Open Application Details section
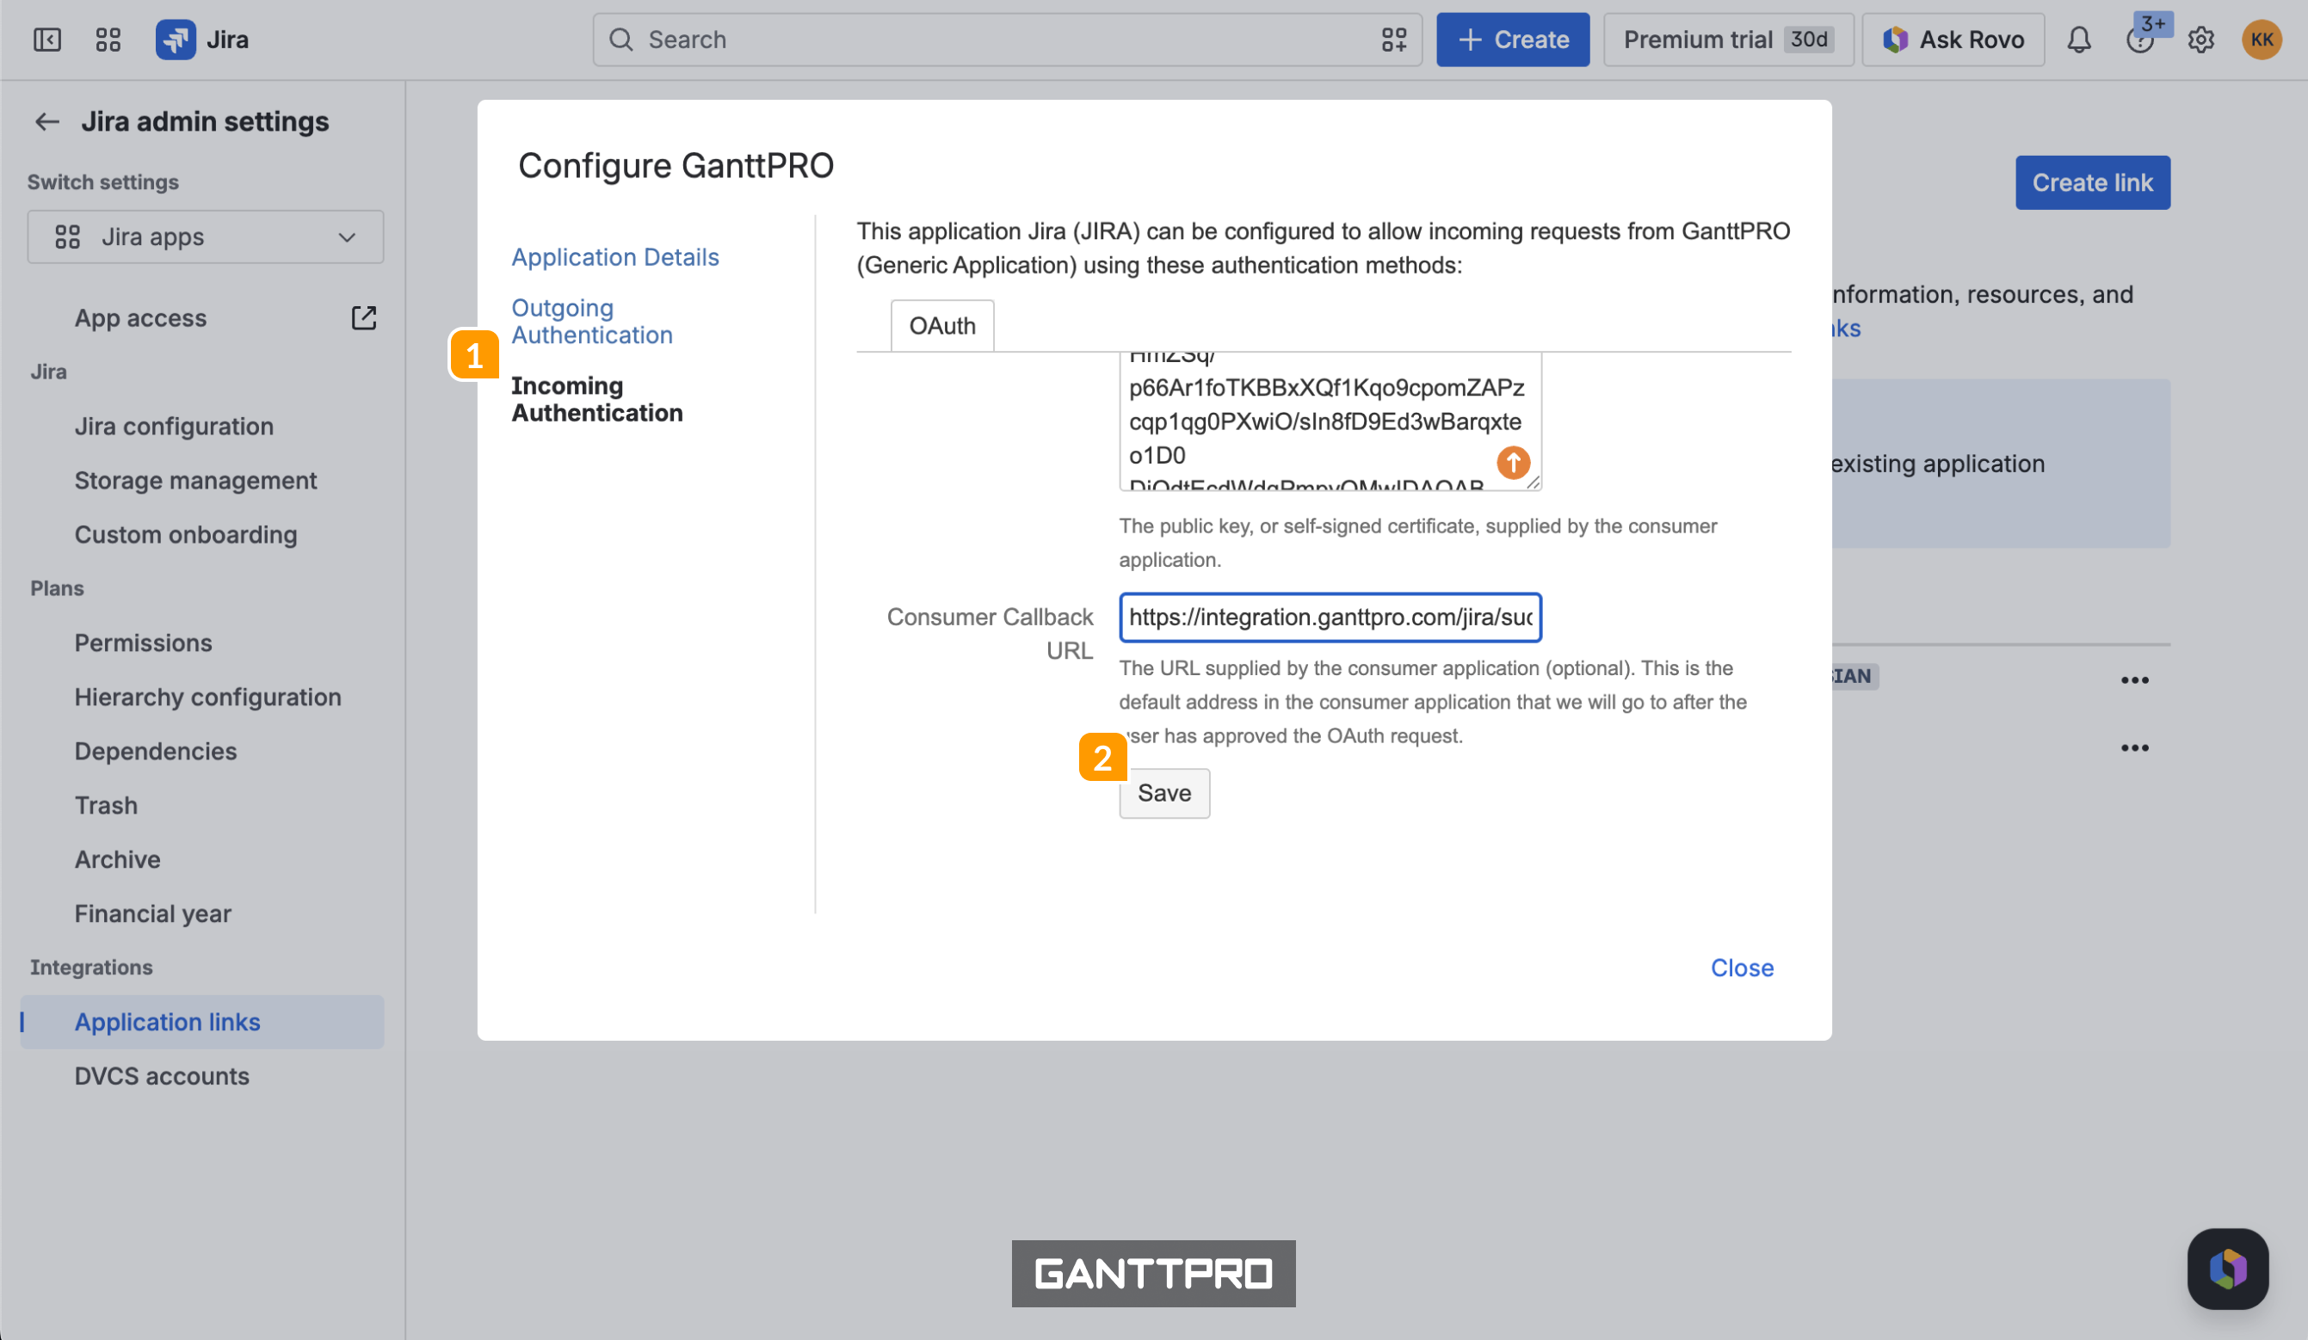Image resolution: width=2308 pixels, height=1340 pixels. (x=615, y=257)
